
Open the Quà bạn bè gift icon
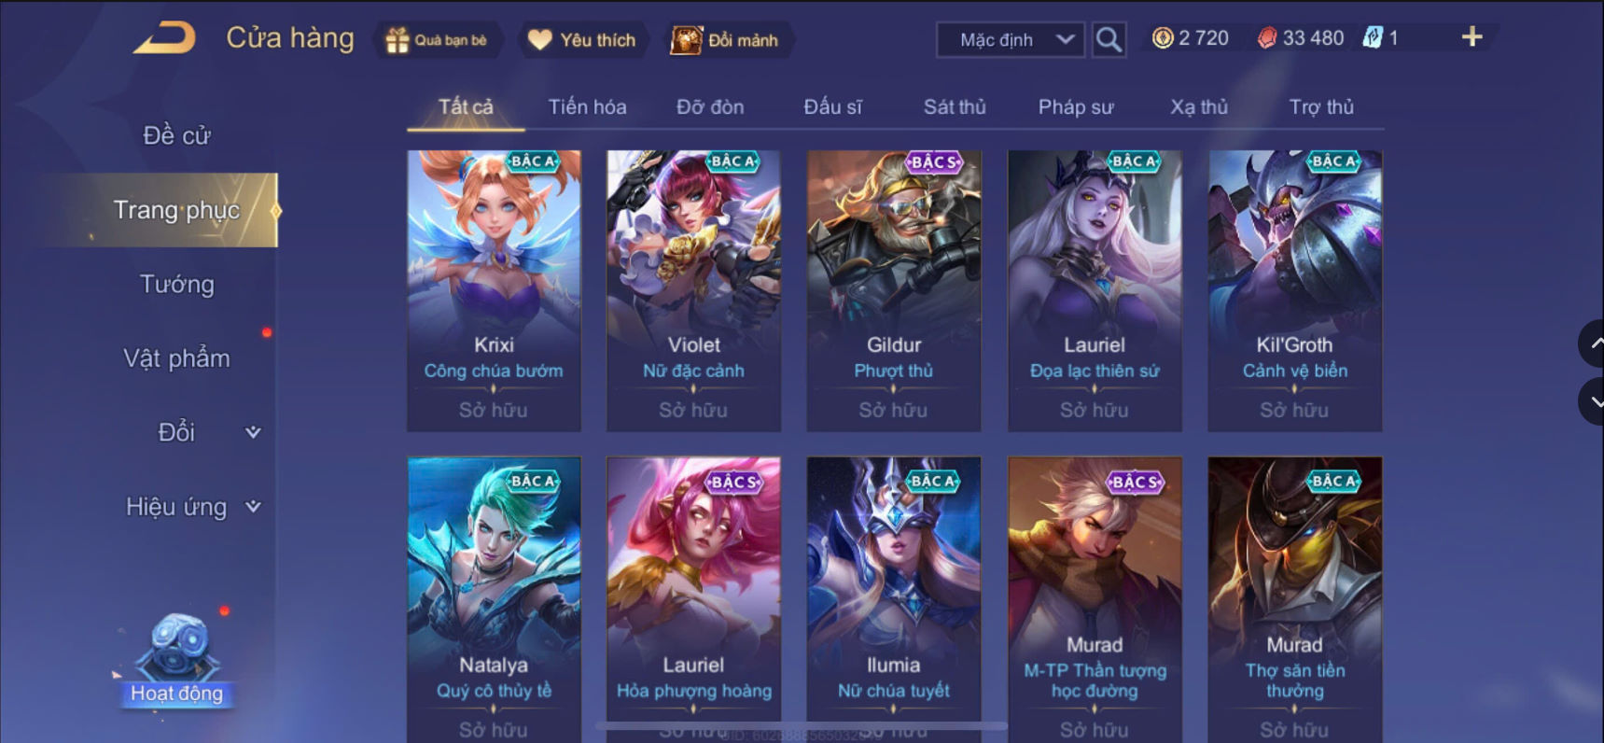[x=398, y=40]
